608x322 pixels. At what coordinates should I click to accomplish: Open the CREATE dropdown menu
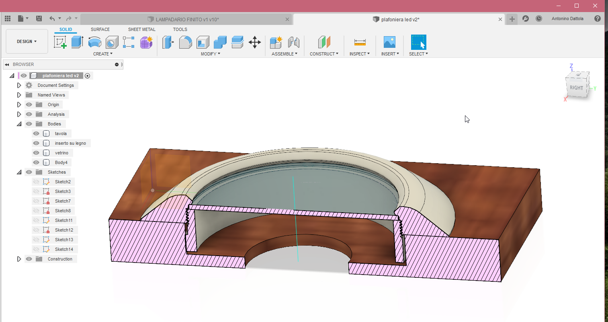point(103,54)
